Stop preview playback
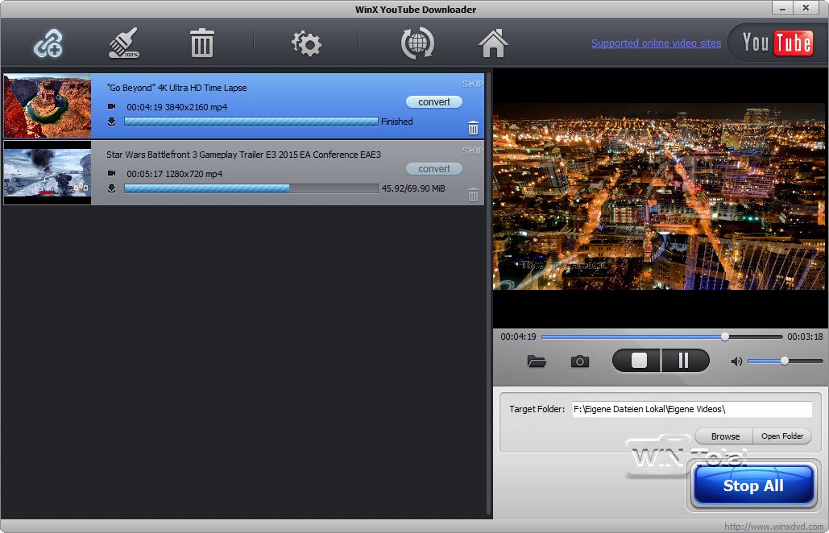Image resolution: width=829 pixels, height=533 pixels. point(638,361)
